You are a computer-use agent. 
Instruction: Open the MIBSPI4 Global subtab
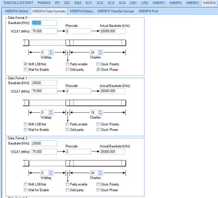[17, 11]
